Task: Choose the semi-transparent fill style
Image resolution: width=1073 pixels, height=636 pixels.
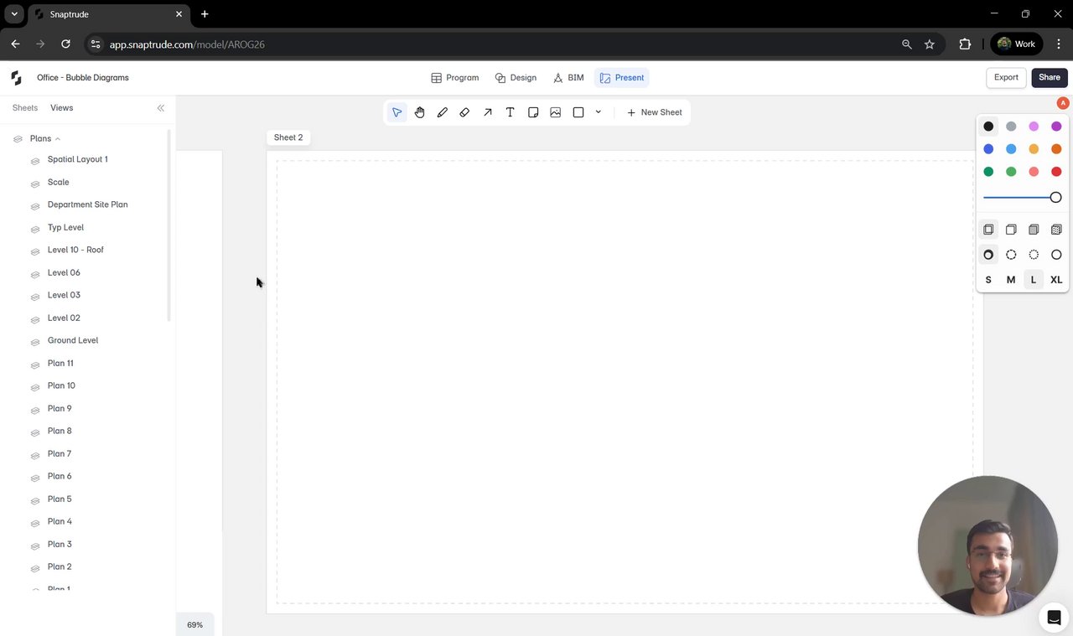Action: 1011,230
